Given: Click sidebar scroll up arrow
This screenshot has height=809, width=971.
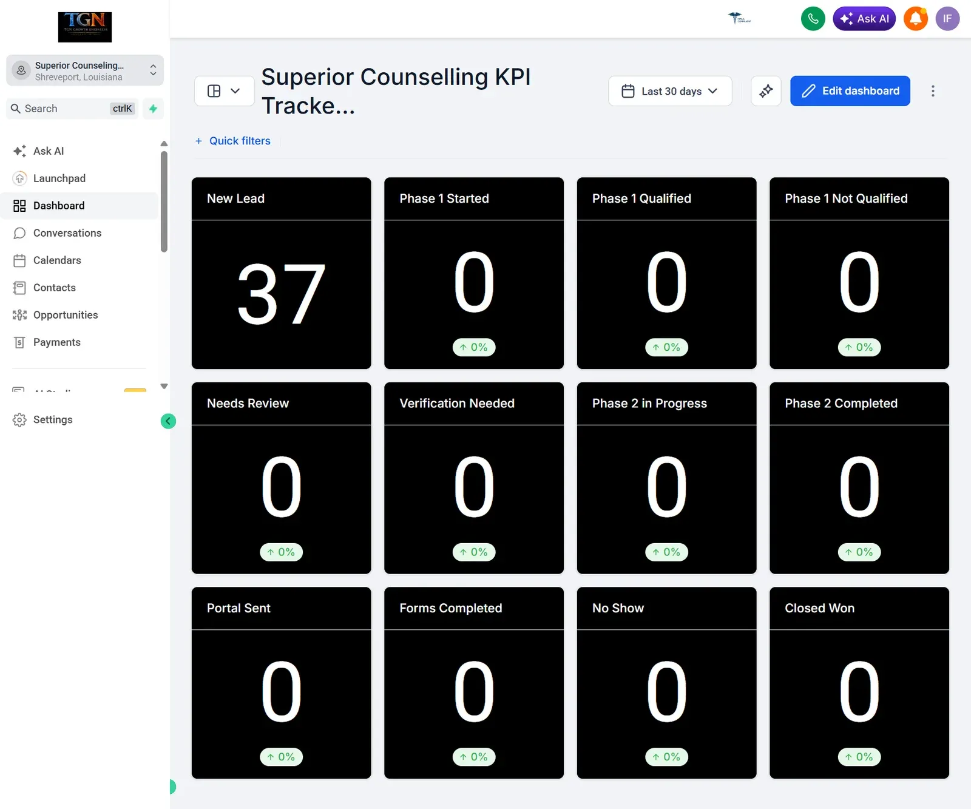Looking at the screenshot, I should click(164, 144).
